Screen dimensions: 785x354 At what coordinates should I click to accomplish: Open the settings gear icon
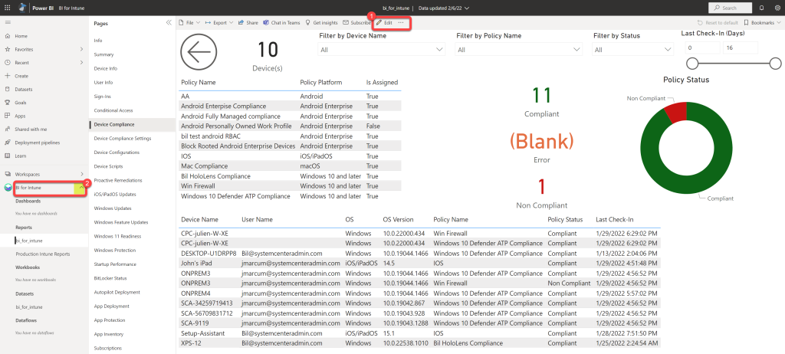coord(777,8)
